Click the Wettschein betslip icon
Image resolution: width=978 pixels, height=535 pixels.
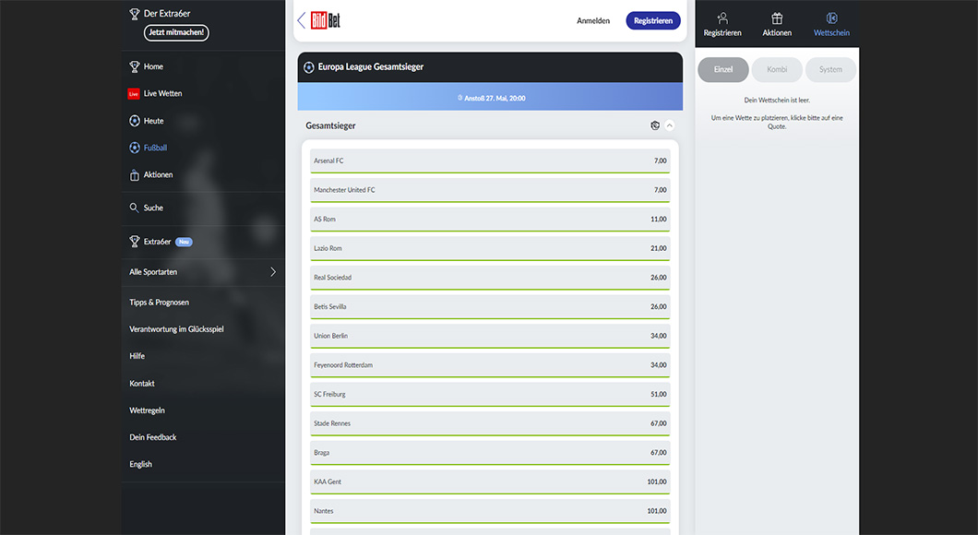point(831,18)
